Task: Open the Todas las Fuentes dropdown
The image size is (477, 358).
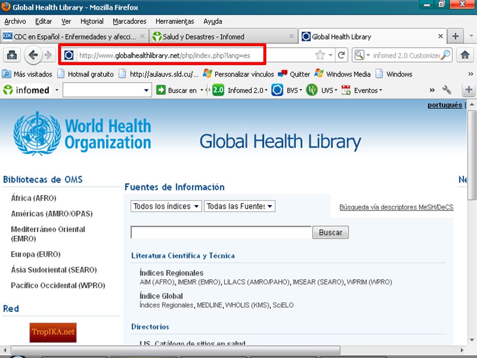Action: point(239,206)
